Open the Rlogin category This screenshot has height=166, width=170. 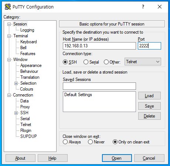click(26, 131)
